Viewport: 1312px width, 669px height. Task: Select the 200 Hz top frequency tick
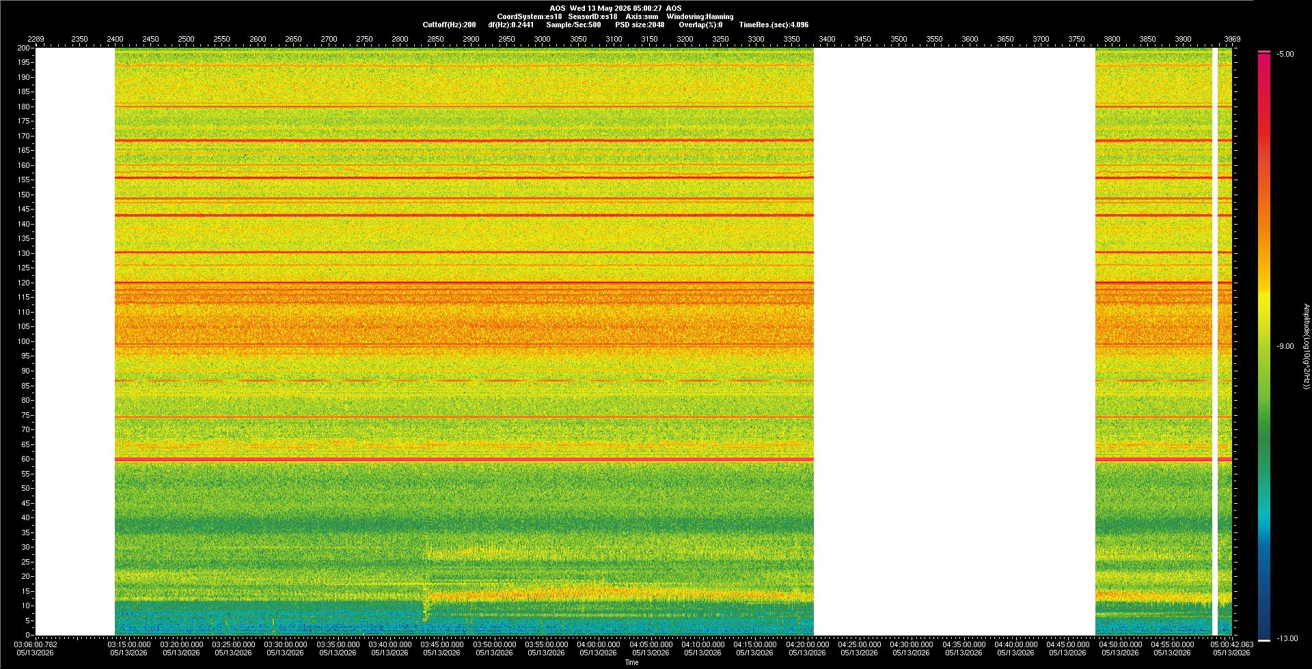24,48
